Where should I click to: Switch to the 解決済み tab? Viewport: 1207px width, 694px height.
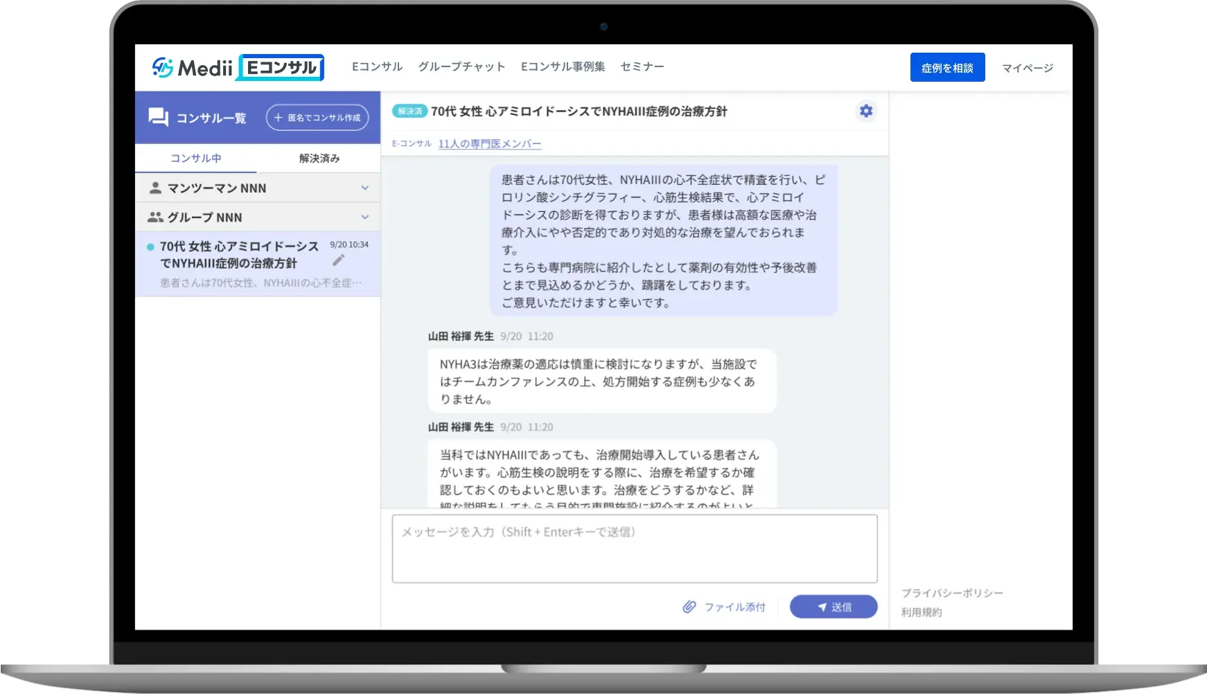pos(319,159)
